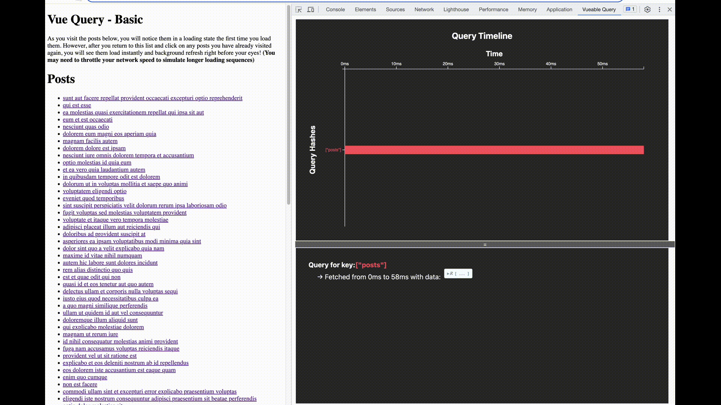Click the issues counter badge
Image resolution: width=721 pixels, height=405 pixels.
pos(630,9)
